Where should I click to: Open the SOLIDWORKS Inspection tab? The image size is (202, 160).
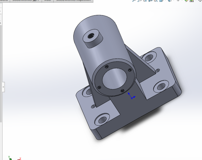click(73, 1)
